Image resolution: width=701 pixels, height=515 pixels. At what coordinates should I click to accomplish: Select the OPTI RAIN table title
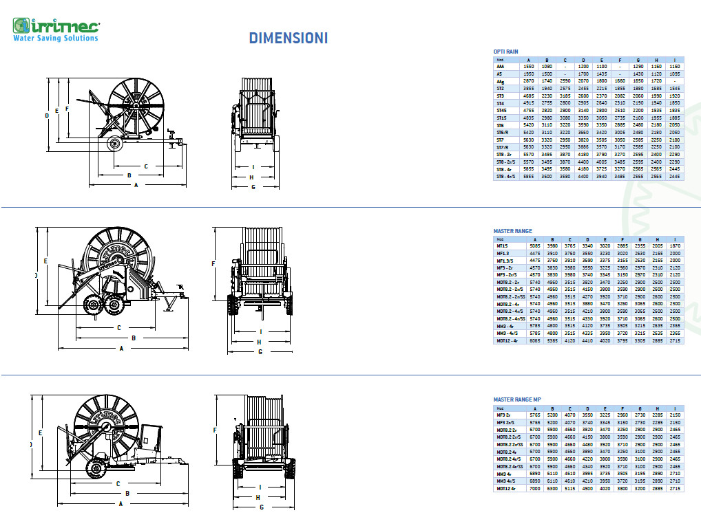pyautogui.click(x=505, y=52)
